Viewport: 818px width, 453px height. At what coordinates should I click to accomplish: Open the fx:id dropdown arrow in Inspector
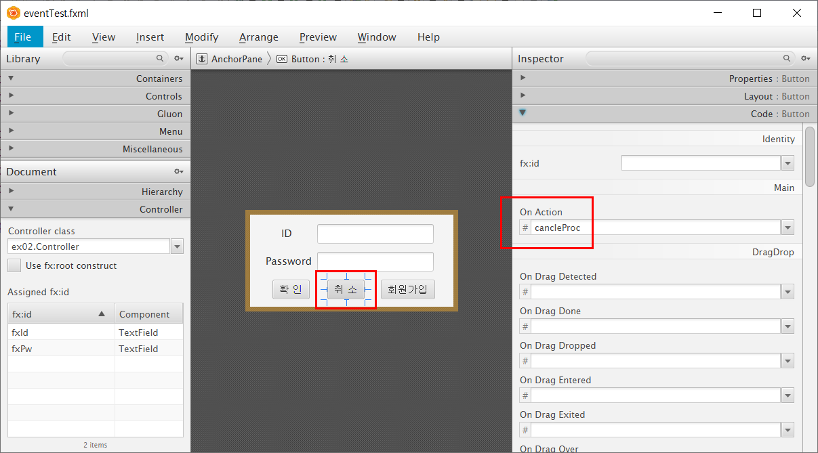788,163
